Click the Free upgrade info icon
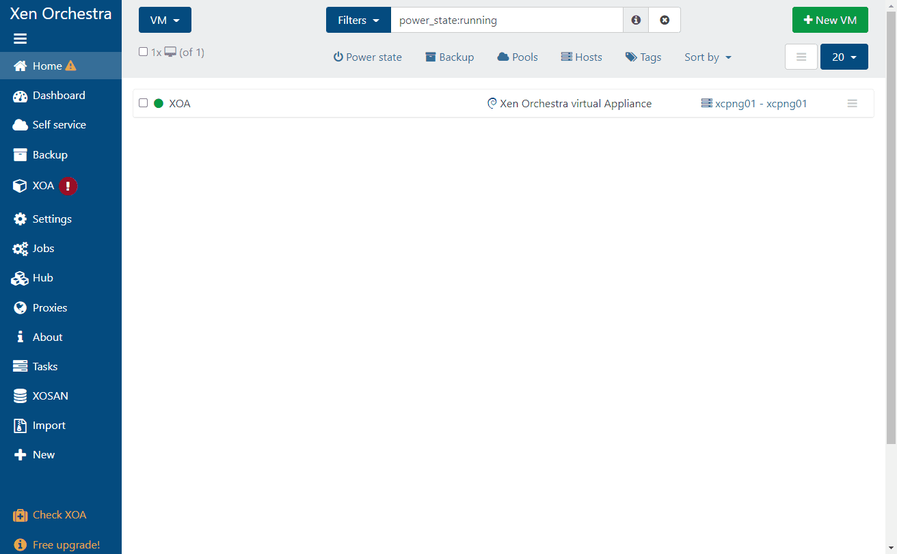 21,545
